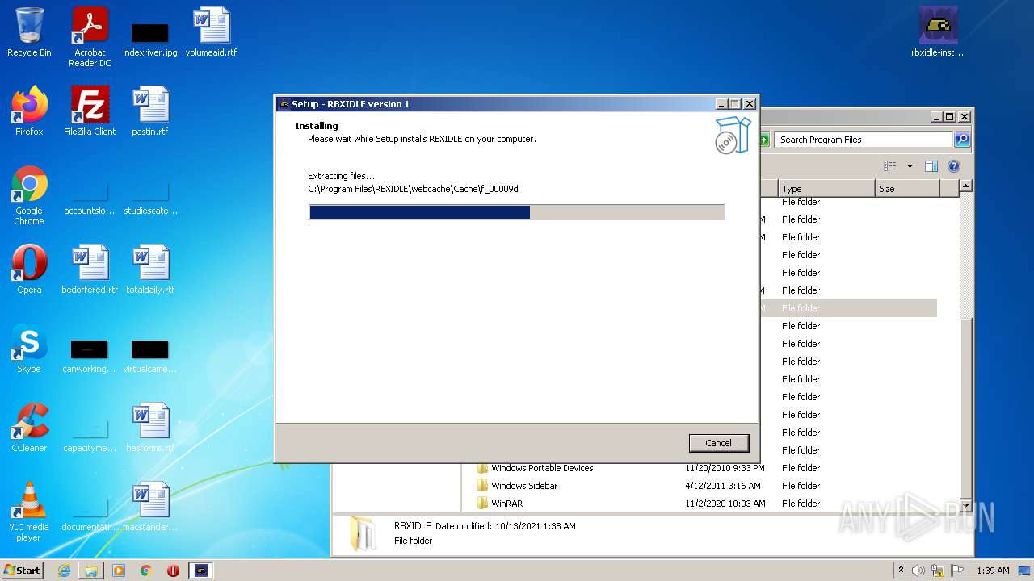
Task: Select the WinRAR folder in Explorer
Action: point(506,504)
